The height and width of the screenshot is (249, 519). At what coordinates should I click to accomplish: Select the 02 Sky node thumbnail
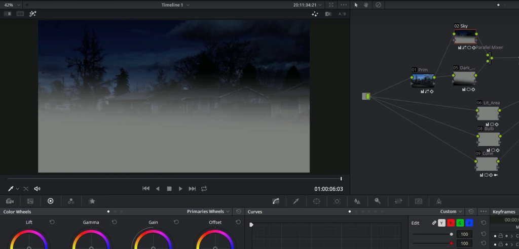click(x=465, y=37)
